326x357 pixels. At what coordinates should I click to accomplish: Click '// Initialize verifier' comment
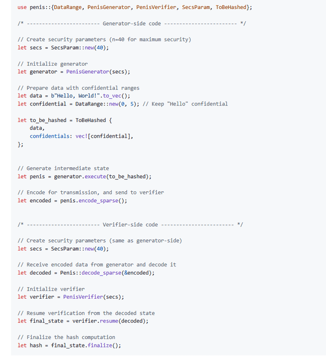click(x=51, y=289)
